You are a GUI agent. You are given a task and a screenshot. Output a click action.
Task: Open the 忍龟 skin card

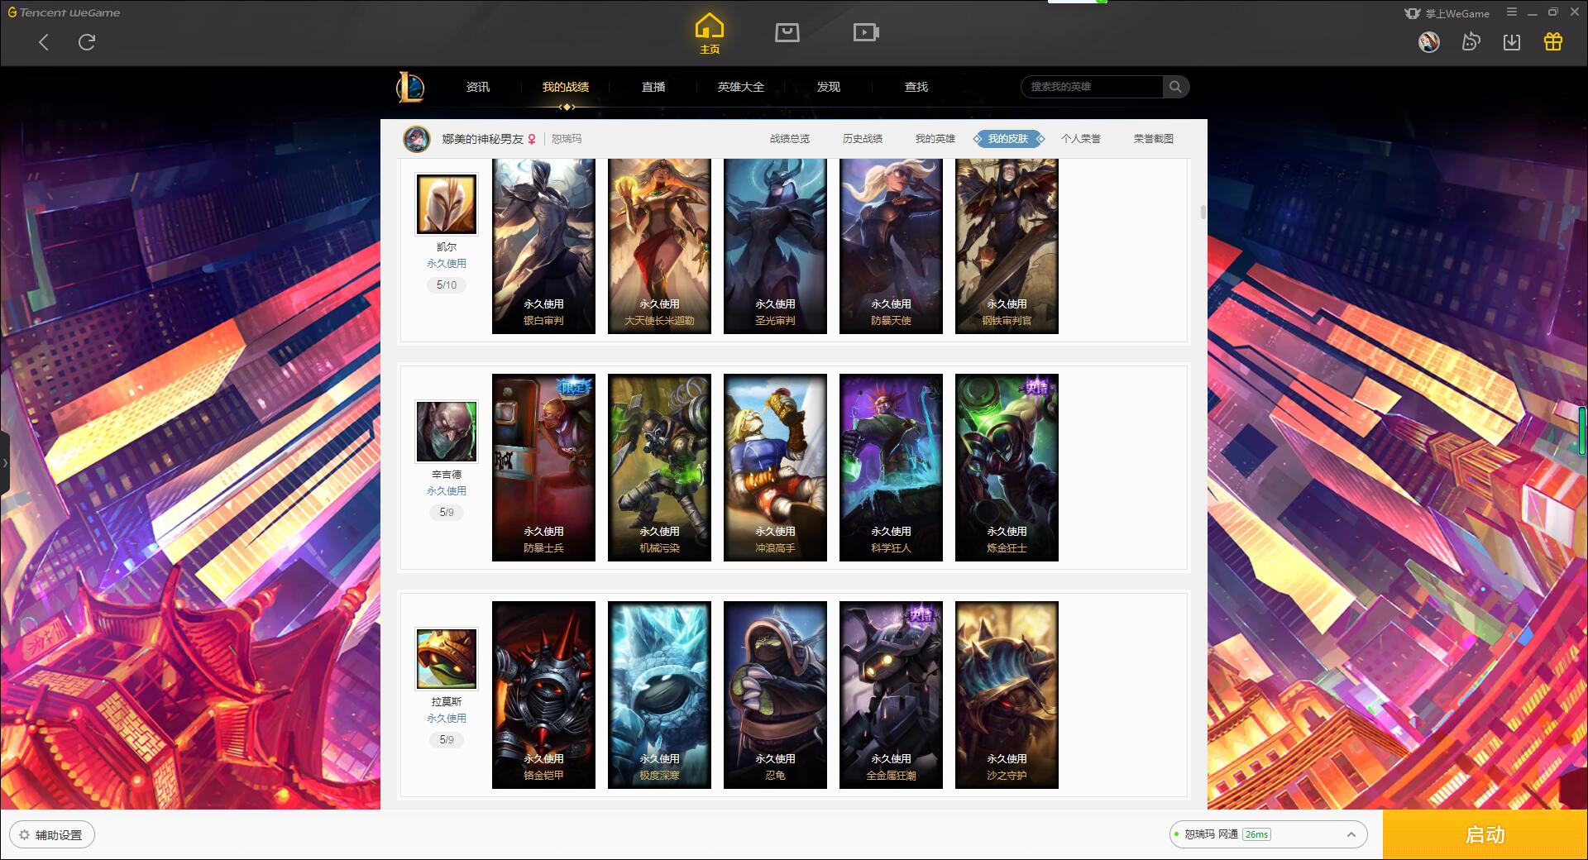click(x=775, y=695)
